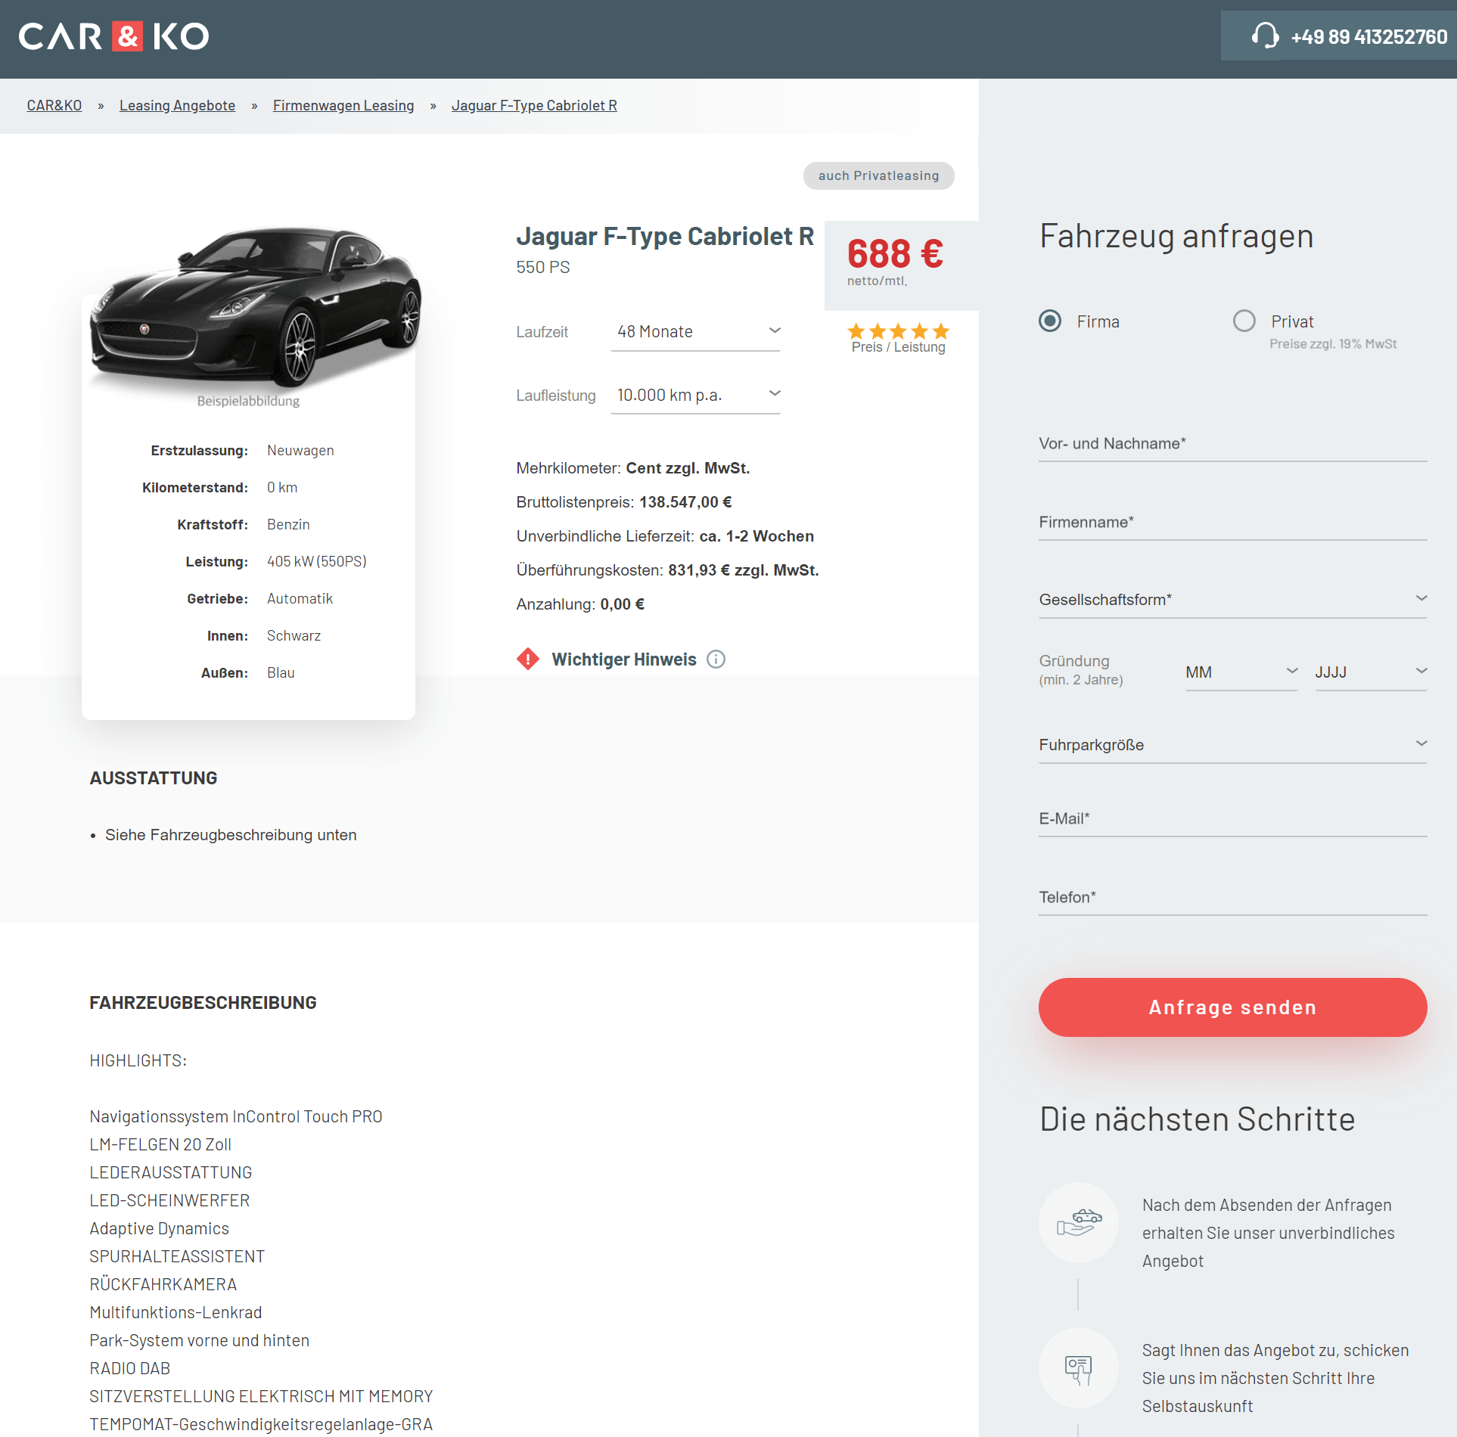Focus the Firmenname input field
The image size is (1457, 1437).
[x=1233, y=523]
